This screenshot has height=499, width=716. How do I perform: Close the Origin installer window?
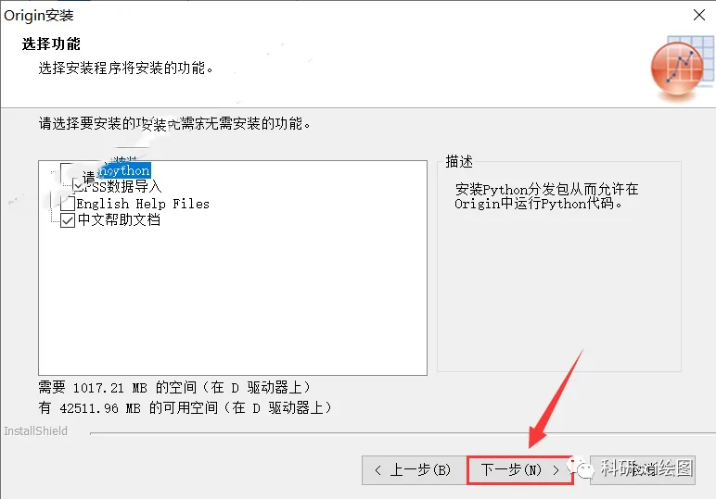[x=698, y=15]
